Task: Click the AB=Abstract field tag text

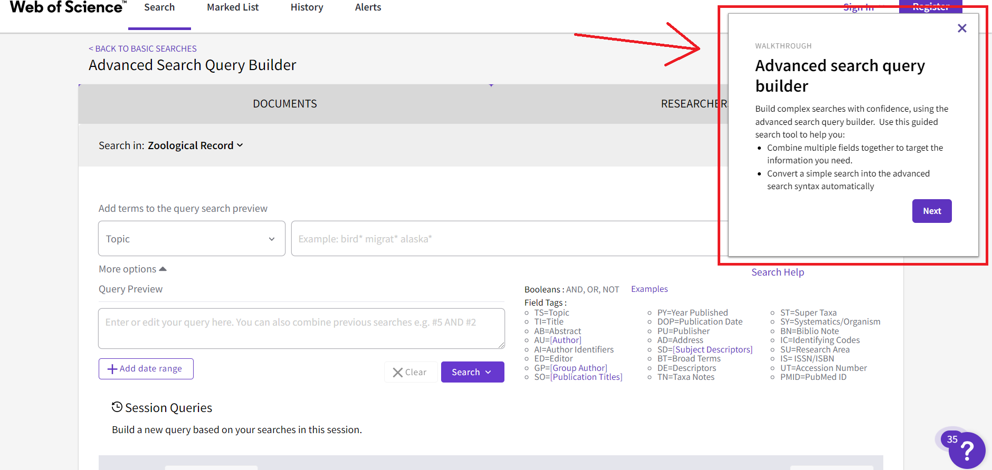Action: click(x=557, y=331)
